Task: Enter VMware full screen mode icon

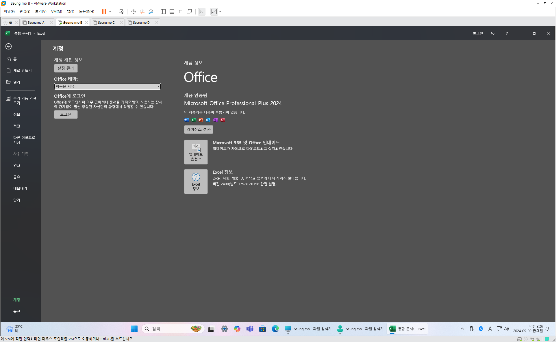Action: [x=181, y=12]
